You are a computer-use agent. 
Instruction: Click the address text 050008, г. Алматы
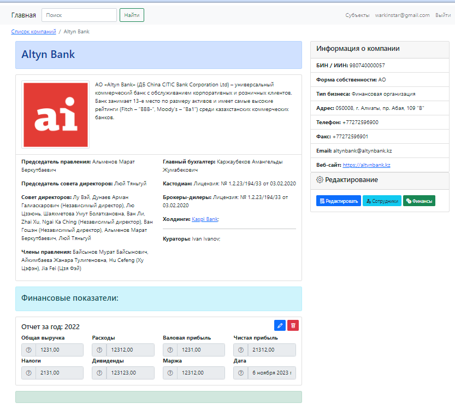tap(380, 108)
